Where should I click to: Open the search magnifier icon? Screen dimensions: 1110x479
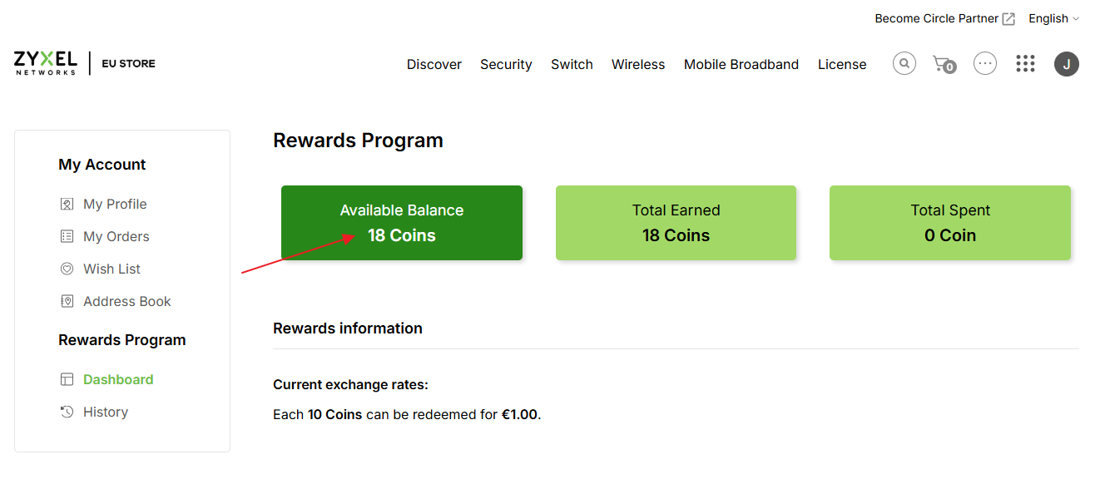[904, 63]
